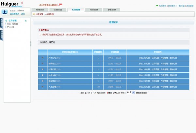Select the 栏目管理 top tab
The width and height of the screenshot is (196, 133).
pyautogui.click(x=76, y=10)
